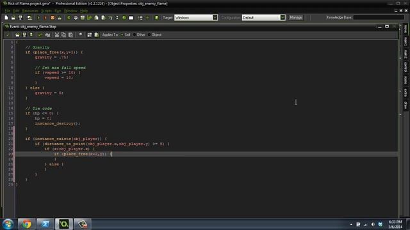Open the help contents icon beside Target
The width and height of the screenshot is (410, 230).
tap(156, 17)
